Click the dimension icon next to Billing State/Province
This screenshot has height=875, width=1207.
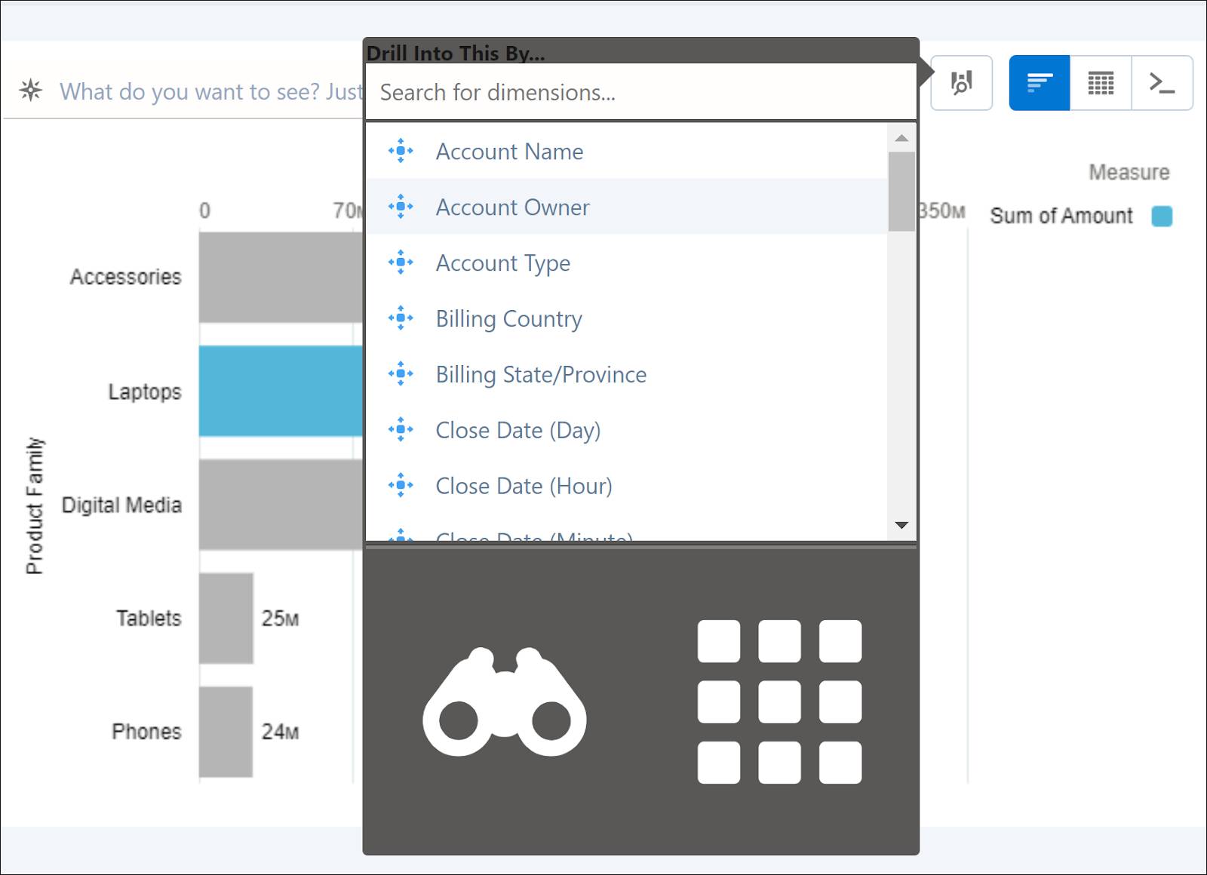click(401, 374)
